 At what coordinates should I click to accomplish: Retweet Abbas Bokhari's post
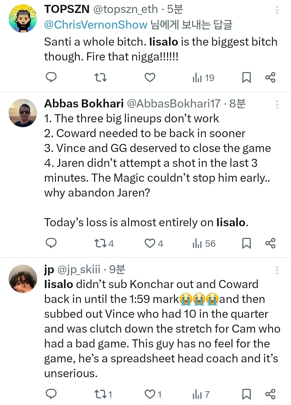[100, 244]
